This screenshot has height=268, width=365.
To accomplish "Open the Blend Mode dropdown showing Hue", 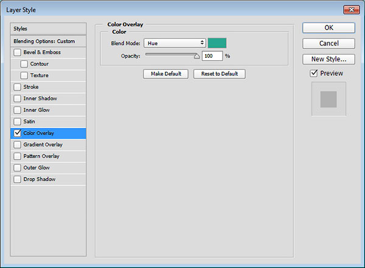I will pyautogui.click(x=175, y=43).
